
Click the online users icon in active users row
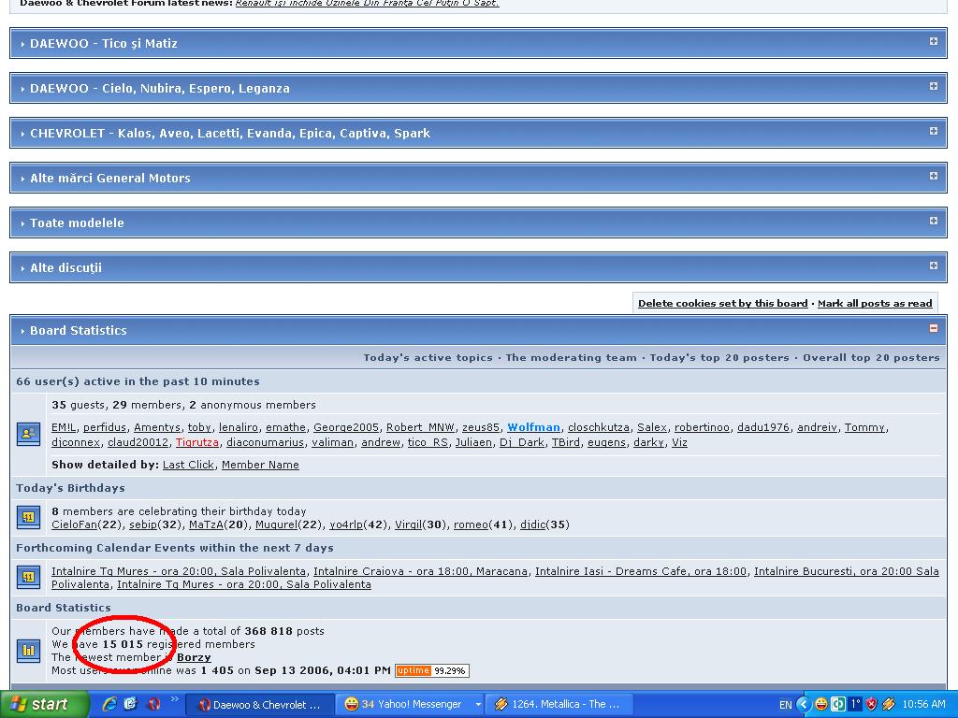pyautogui.click(x=28, y=434)
